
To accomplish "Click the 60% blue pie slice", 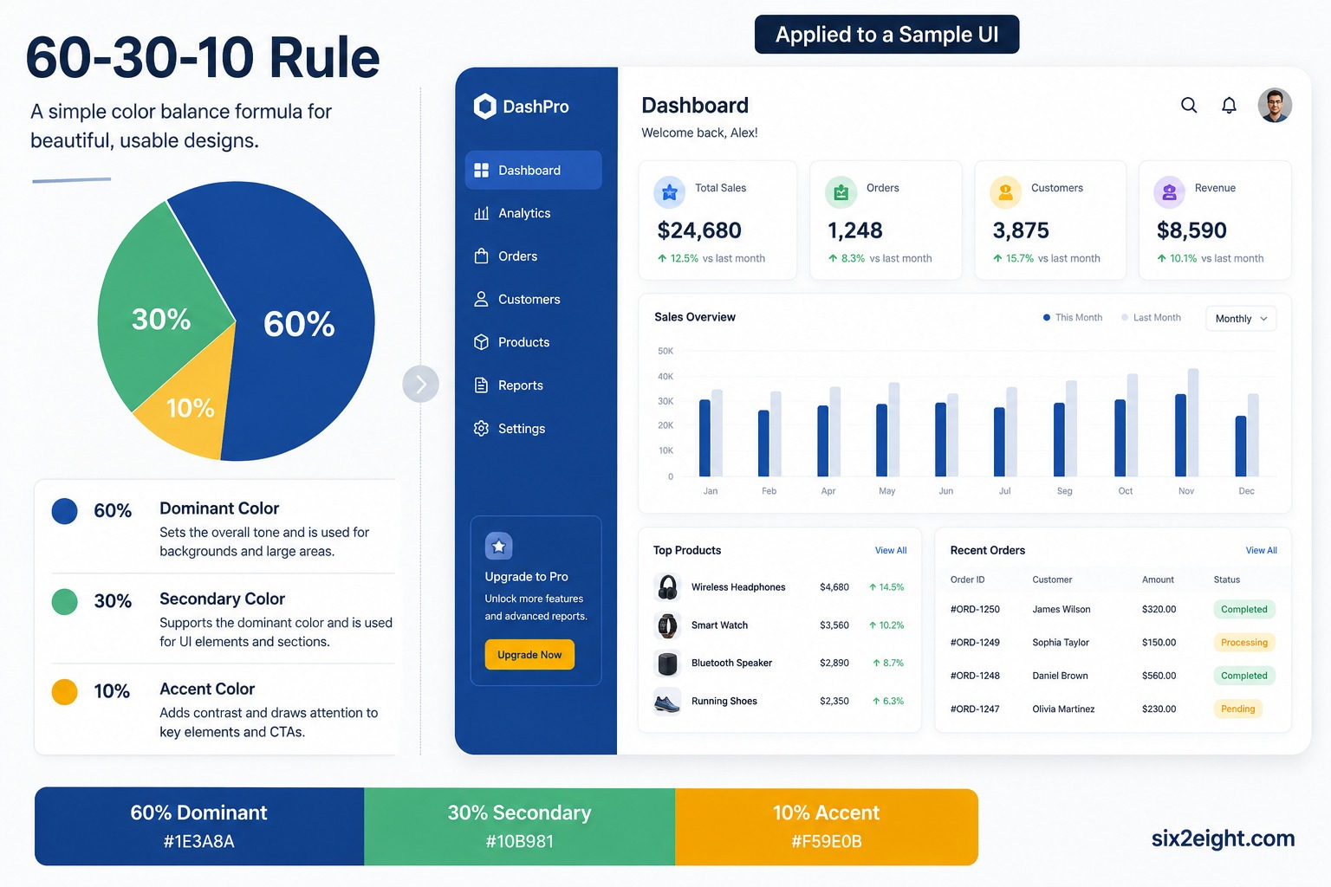I will click(299, 324).
